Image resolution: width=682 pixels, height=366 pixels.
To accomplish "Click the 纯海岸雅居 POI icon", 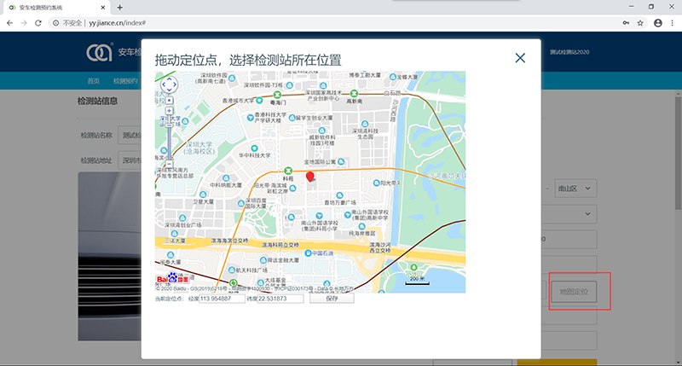I will 361,226.
